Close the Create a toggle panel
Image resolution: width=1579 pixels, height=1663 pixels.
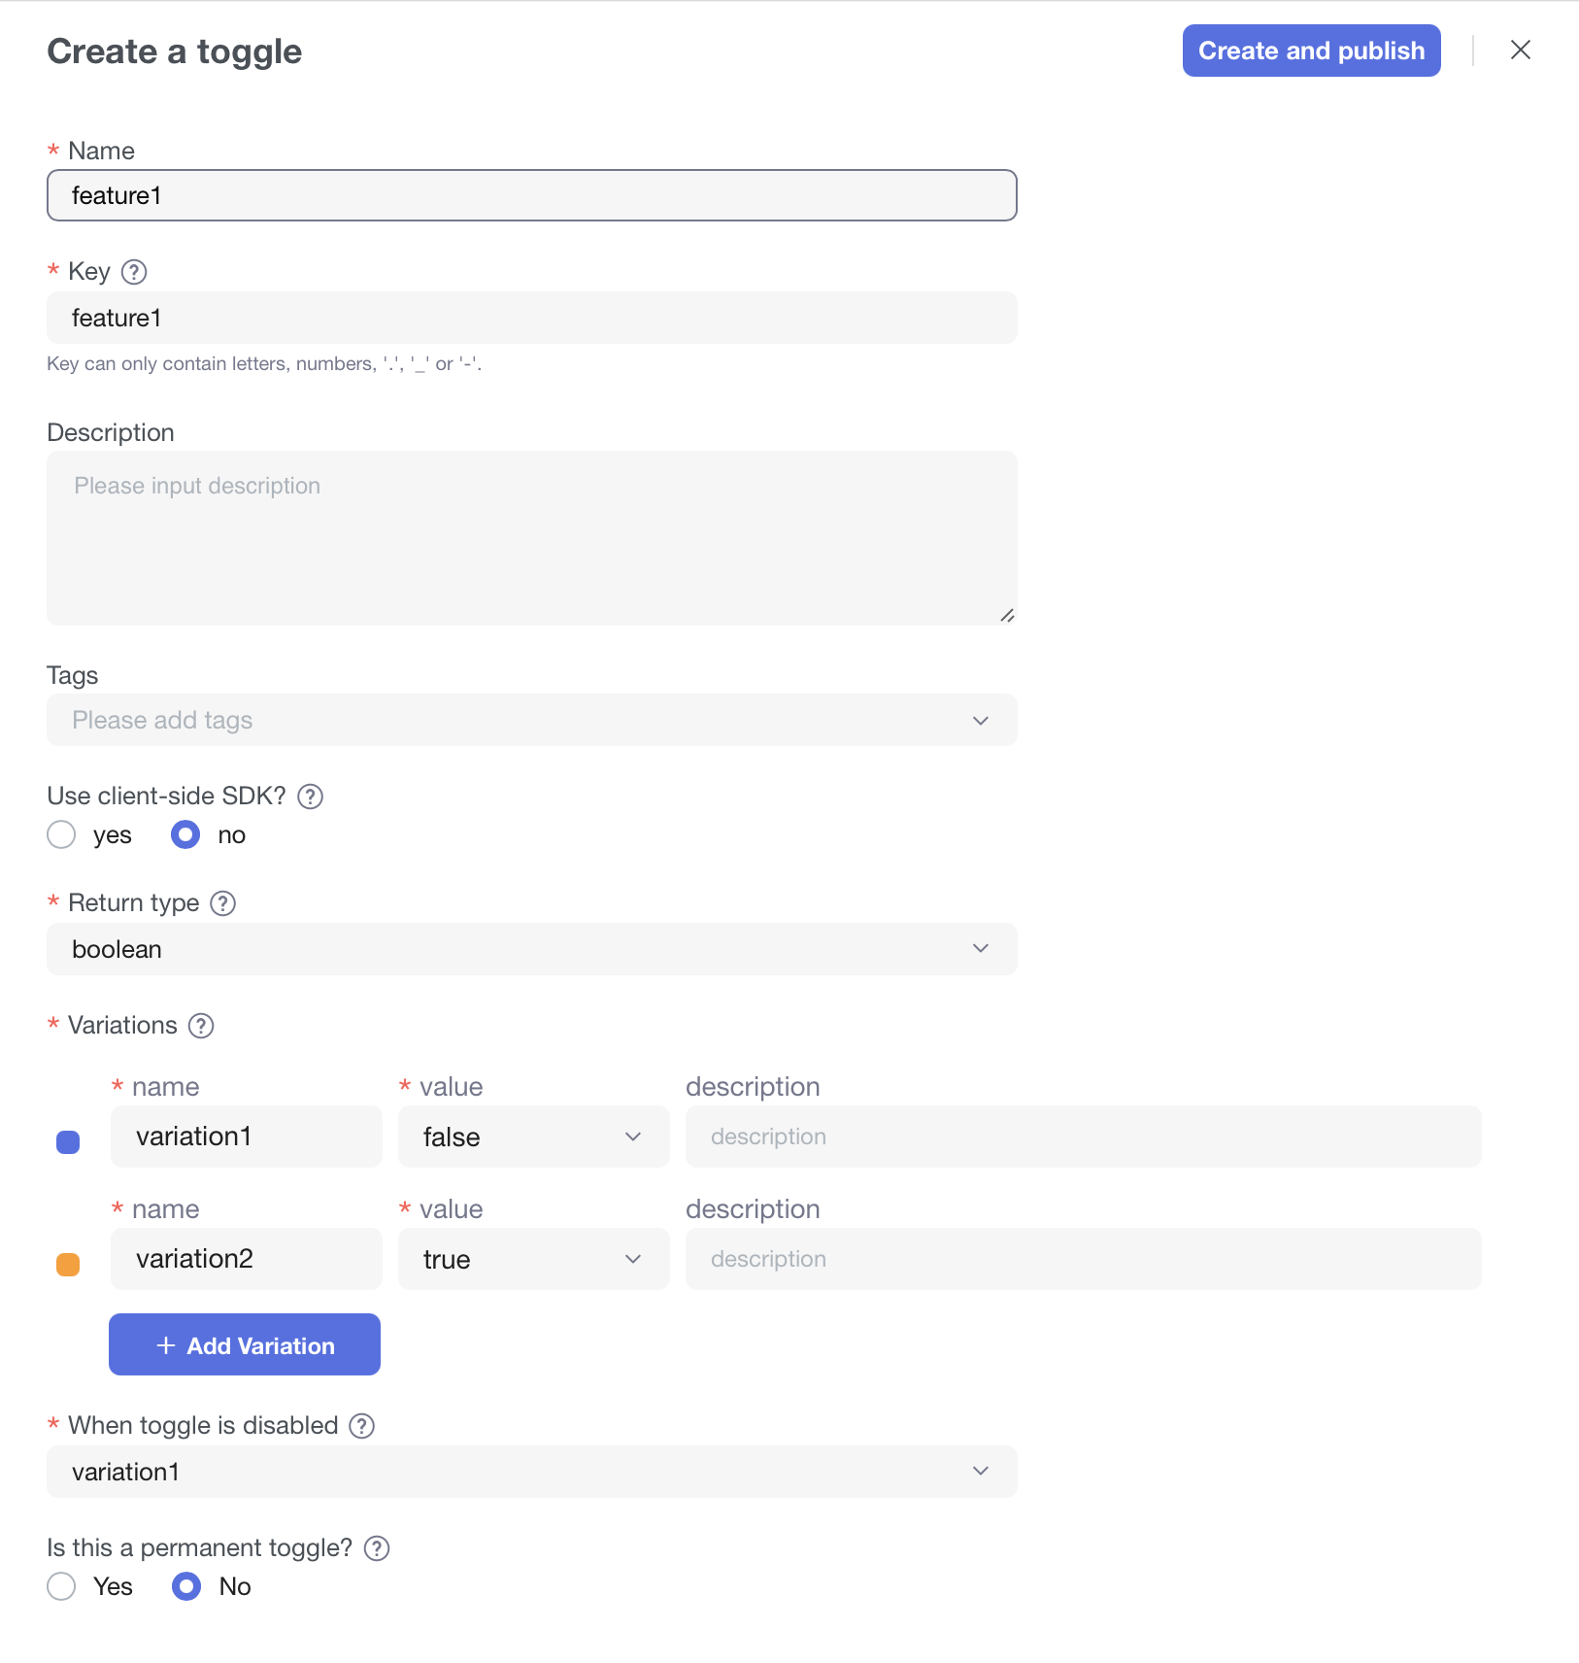point(1521,51)
